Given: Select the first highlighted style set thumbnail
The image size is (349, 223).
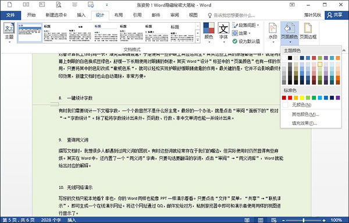Looking at the screenshot, I should [30, 33].
